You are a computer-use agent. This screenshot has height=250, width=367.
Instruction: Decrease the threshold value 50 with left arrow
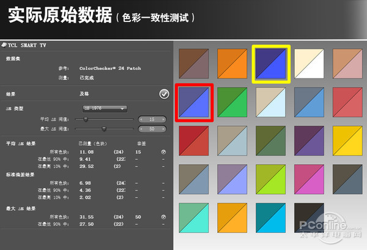click(141, 129)
